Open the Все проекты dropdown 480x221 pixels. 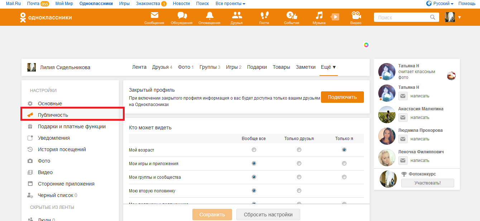230,4
